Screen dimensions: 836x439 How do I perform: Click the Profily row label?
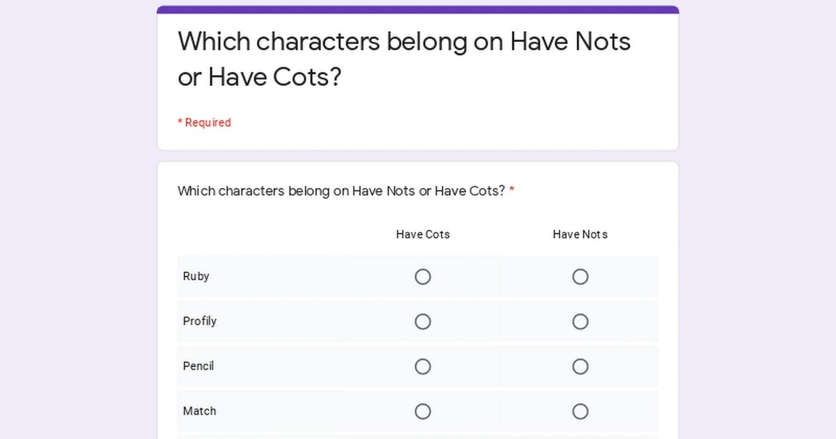(x=200, y=321)
